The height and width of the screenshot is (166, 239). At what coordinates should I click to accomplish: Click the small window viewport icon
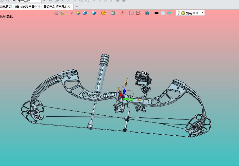pos(131,13)
